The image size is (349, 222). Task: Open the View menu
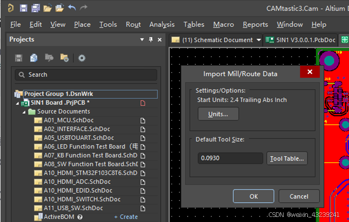click(x=58, y=24)
